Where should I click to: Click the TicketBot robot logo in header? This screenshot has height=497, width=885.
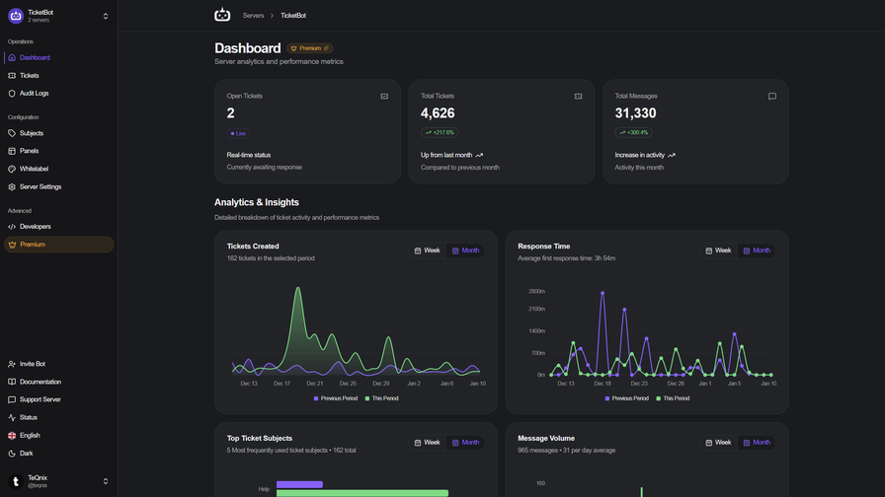point(222,15)
